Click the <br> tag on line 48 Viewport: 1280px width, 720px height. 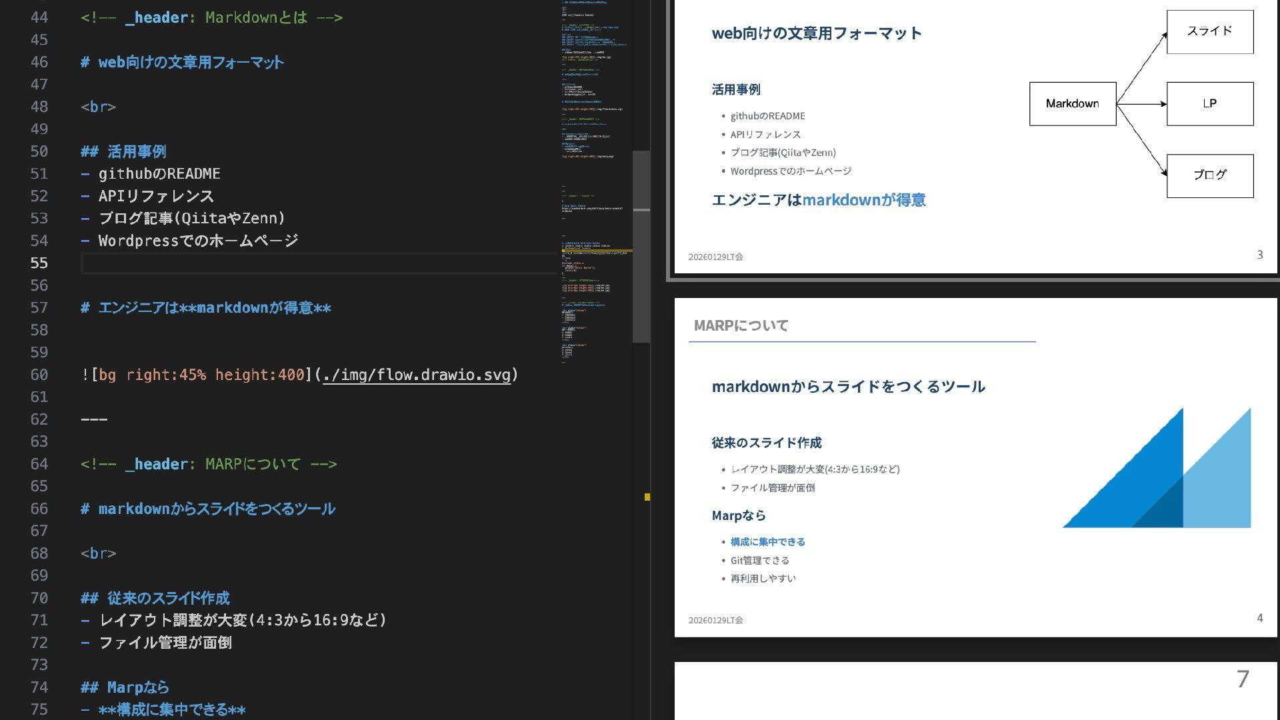[98, 107]
